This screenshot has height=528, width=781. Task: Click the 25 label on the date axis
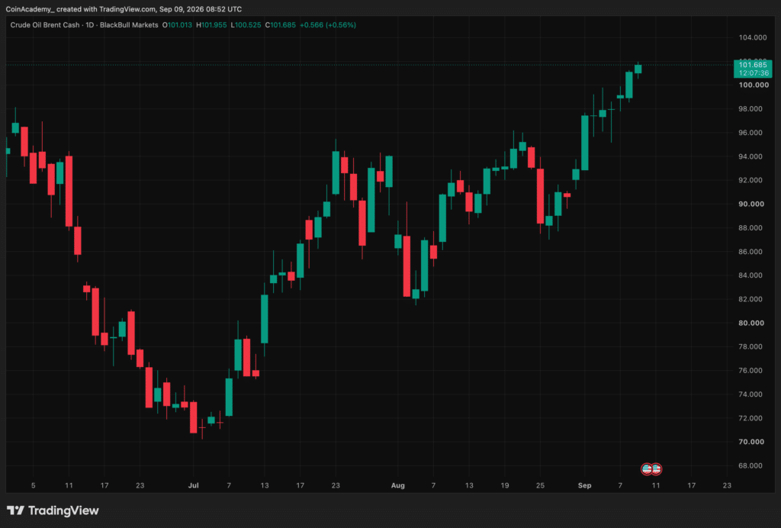tap(541, 485)
